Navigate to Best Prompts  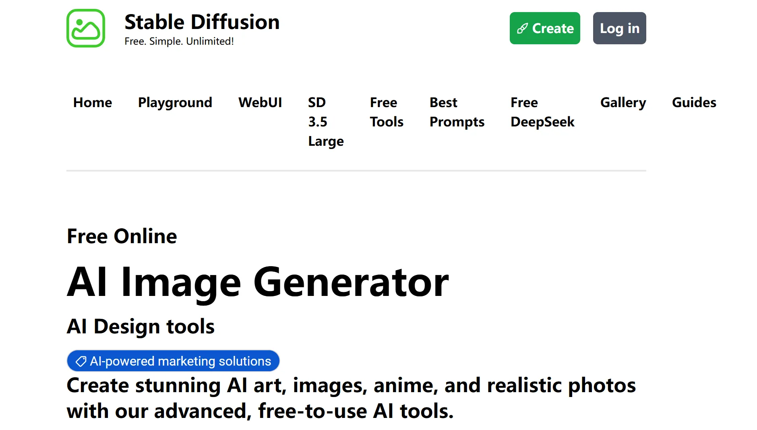click(457, 112)
